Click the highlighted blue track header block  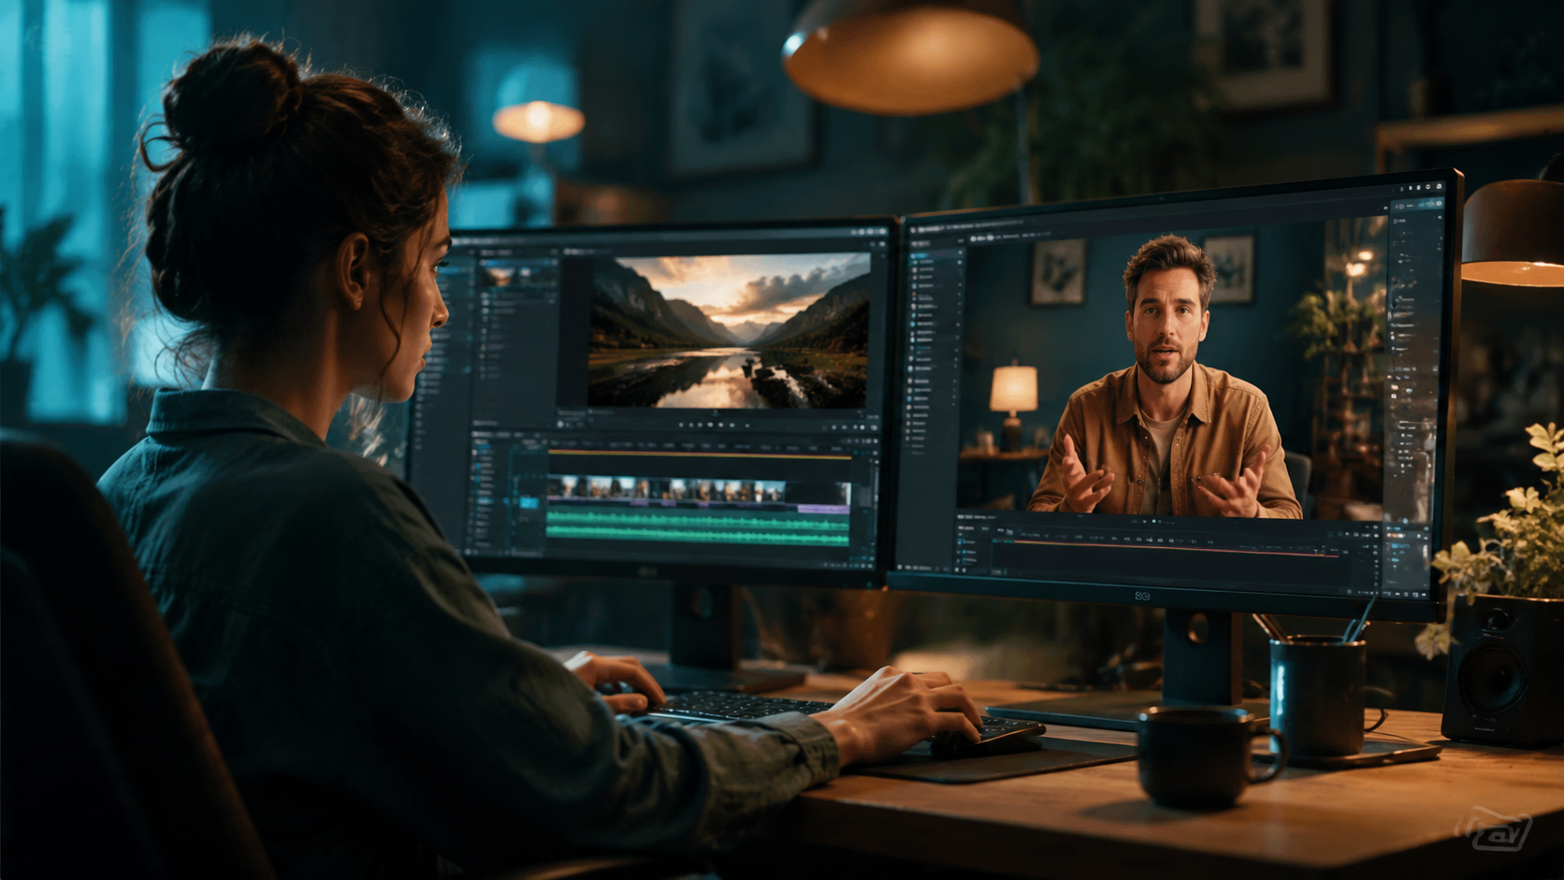(x=529, y=503)
